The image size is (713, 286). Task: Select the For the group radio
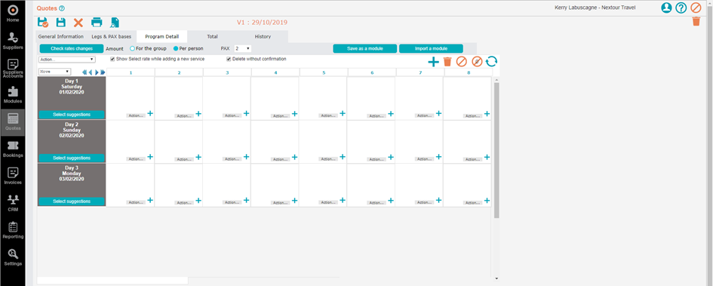[x=132, y=48]
